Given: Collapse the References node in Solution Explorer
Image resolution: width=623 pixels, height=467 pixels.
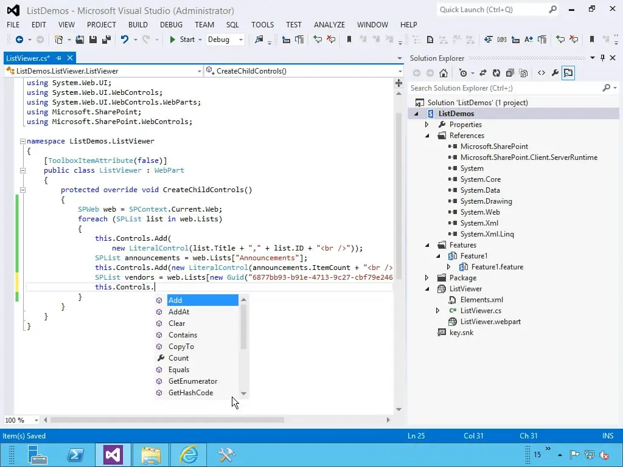Looking at the screenshot, I should pyautogui.click(x=427, y=136).
